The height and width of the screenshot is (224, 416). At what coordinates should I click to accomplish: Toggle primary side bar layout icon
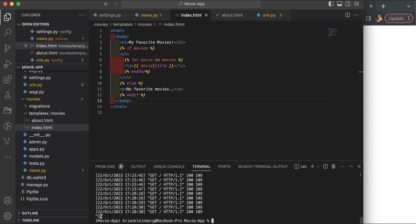pyautogui.click(x=331, y=4)
